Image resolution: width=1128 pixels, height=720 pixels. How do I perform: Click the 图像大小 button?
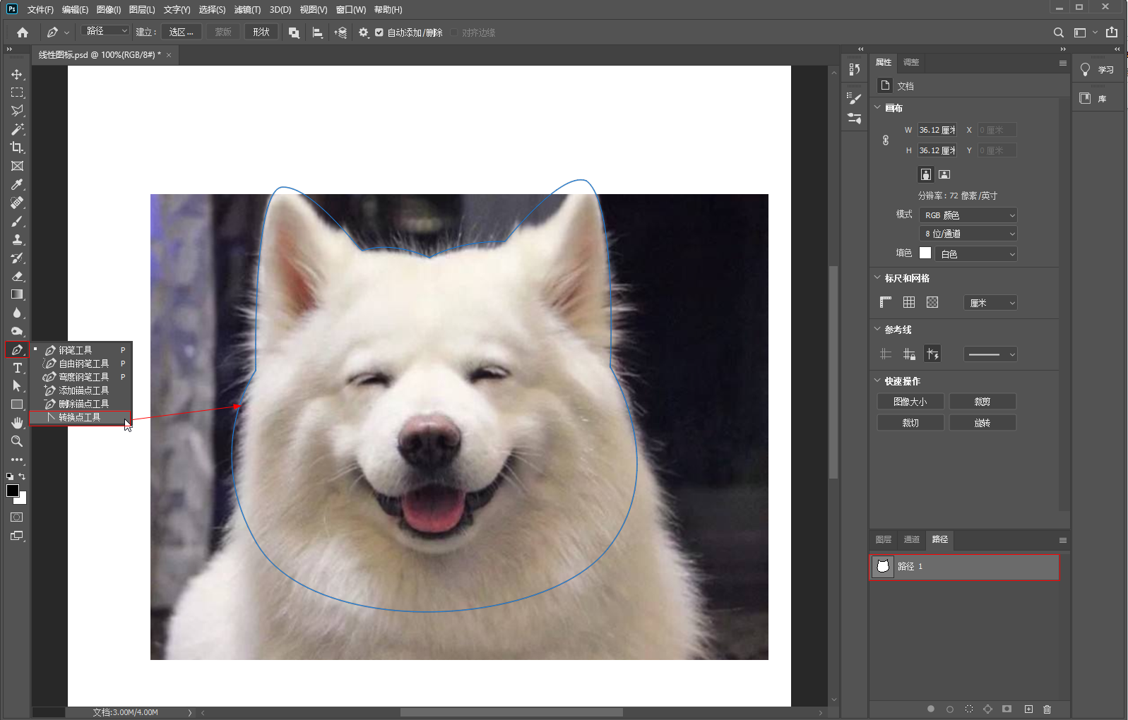click(x=910, y=402)
